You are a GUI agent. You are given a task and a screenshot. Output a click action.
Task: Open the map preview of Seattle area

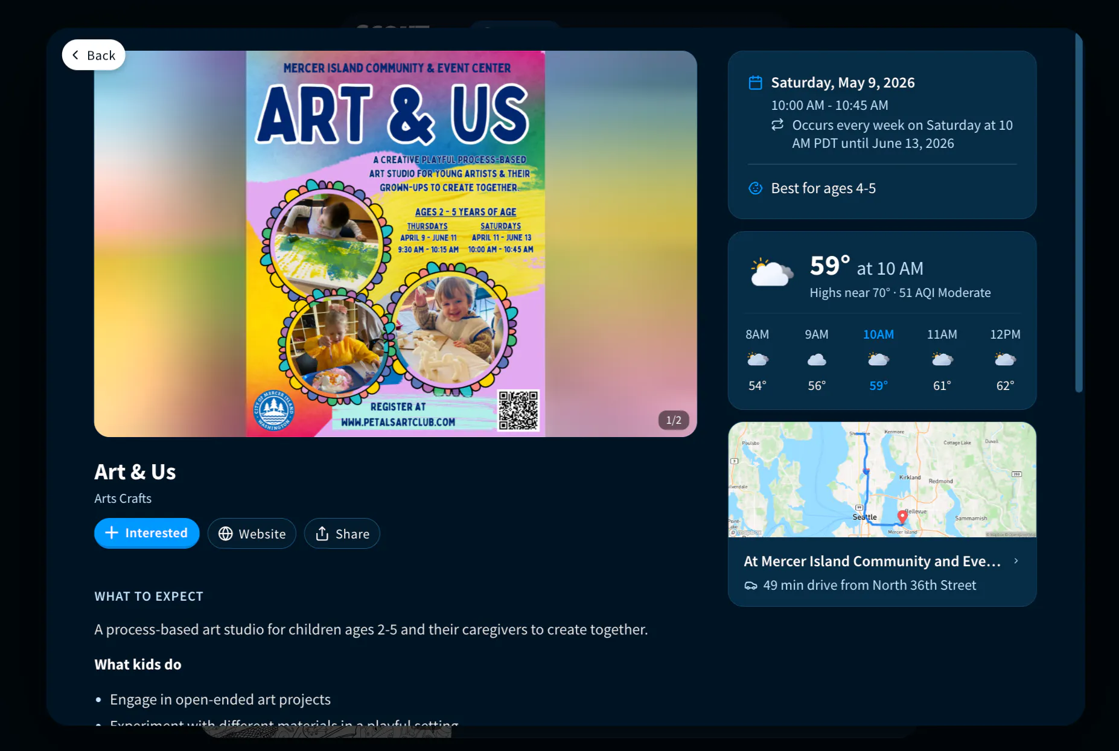(882, 479)
